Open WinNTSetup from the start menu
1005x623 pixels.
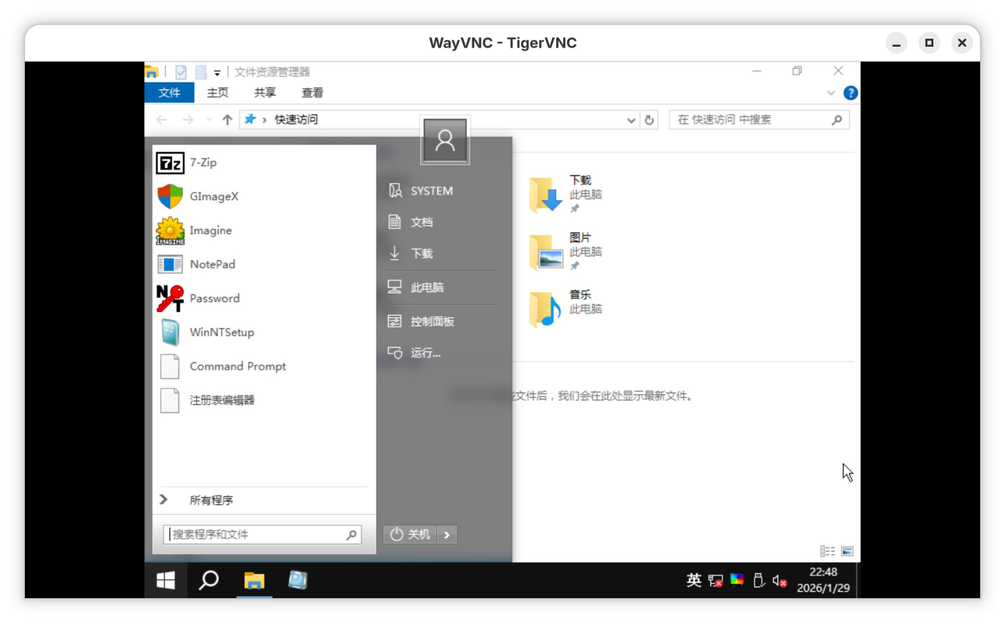pyautogui.click(x=221, y=333)
